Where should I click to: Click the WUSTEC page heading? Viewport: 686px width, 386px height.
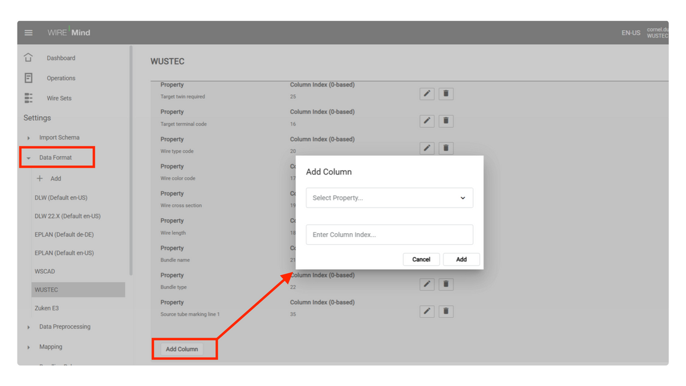pyautogui.click(x=167, y=61)
